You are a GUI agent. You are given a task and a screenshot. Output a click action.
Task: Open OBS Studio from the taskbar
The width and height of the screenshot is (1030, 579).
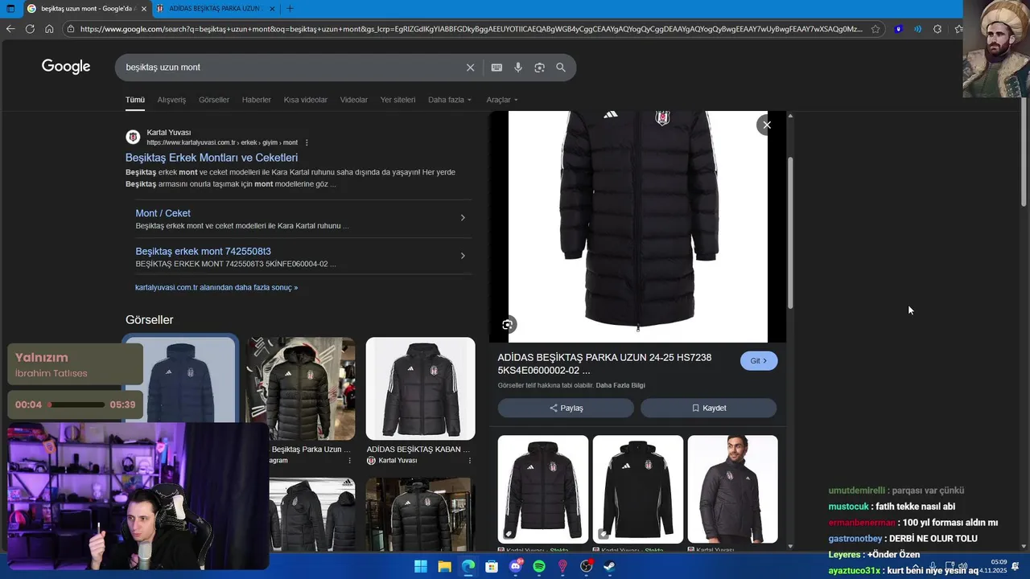pos(587,567)
